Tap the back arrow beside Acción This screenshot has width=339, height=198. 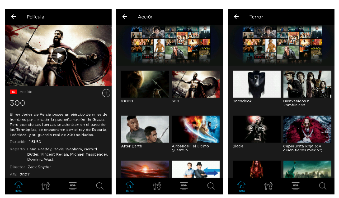coord(125,17)
